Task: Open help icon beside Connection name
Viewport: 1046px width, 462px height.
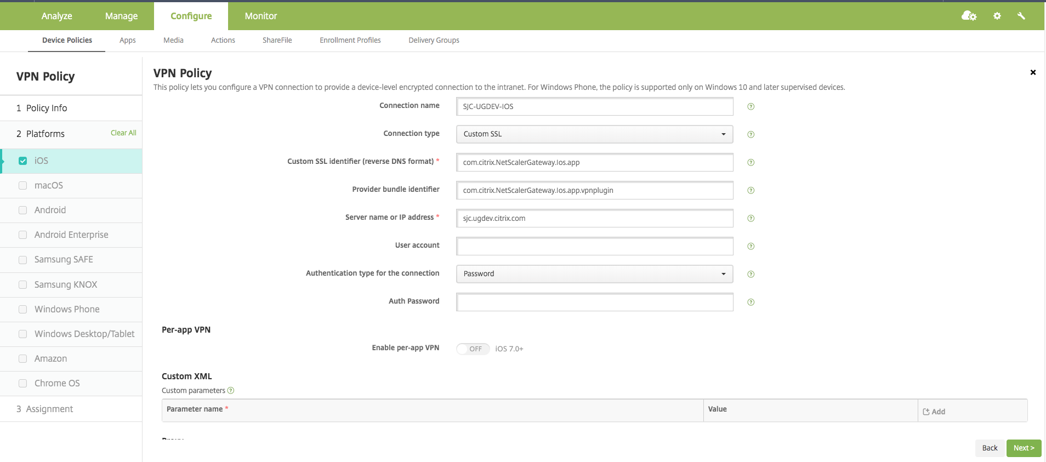Action: tap(751, 106)
